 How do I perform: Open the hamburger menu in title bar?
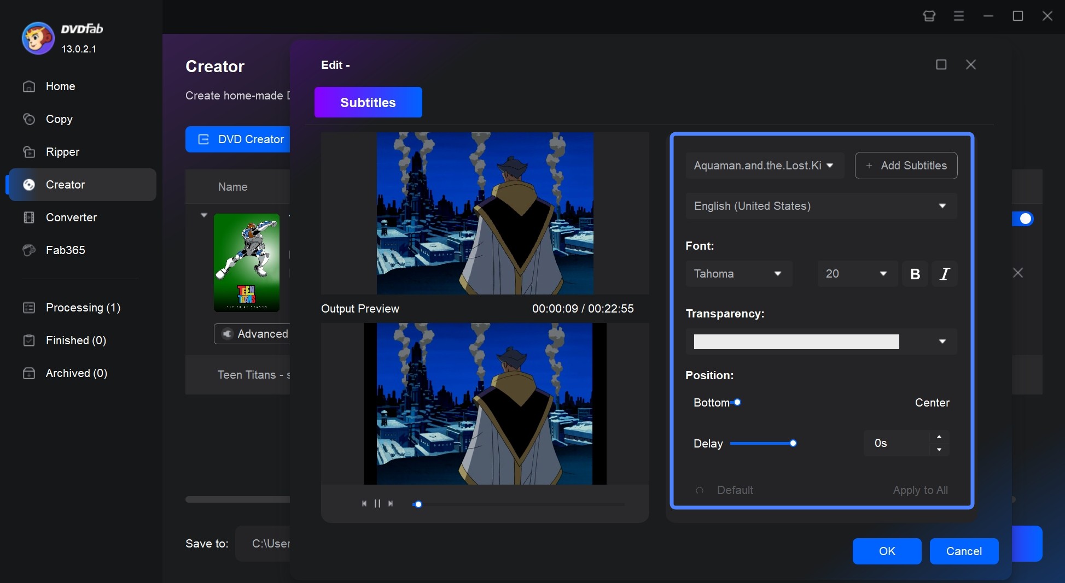point(959,16)
